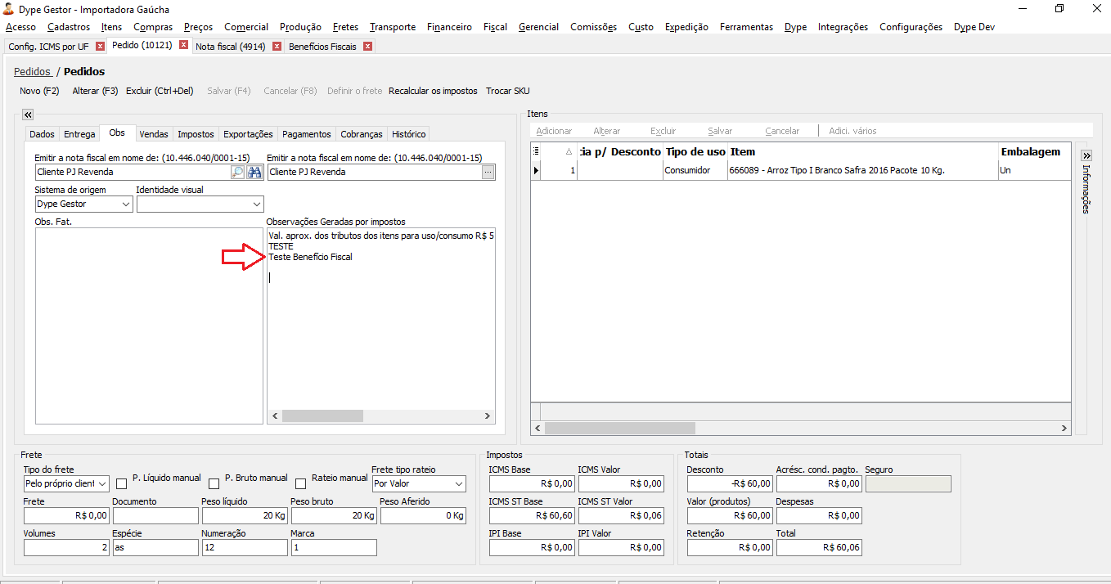
Task: Click the Numeração input field
Action: (x=245, y=548)
